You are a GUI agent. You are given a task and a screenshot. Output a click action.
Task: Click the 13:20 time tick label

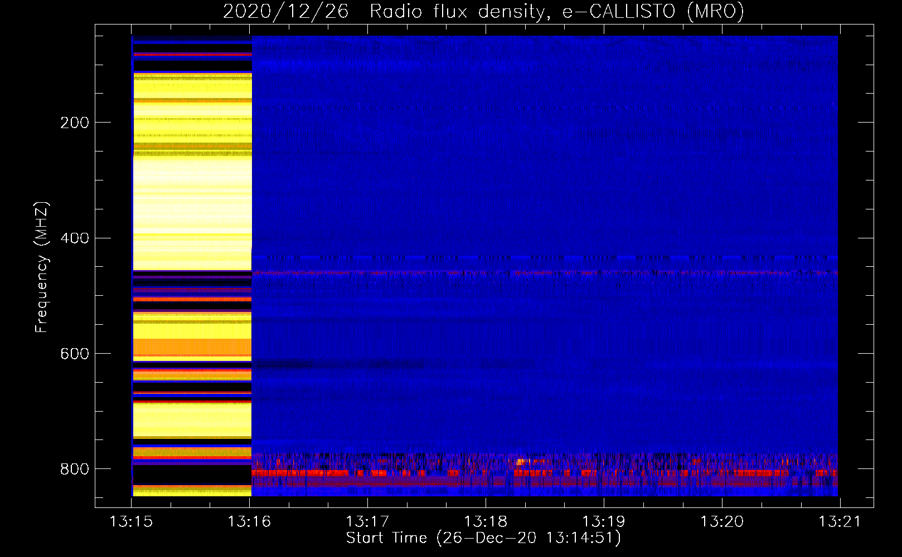pos(722,521)
